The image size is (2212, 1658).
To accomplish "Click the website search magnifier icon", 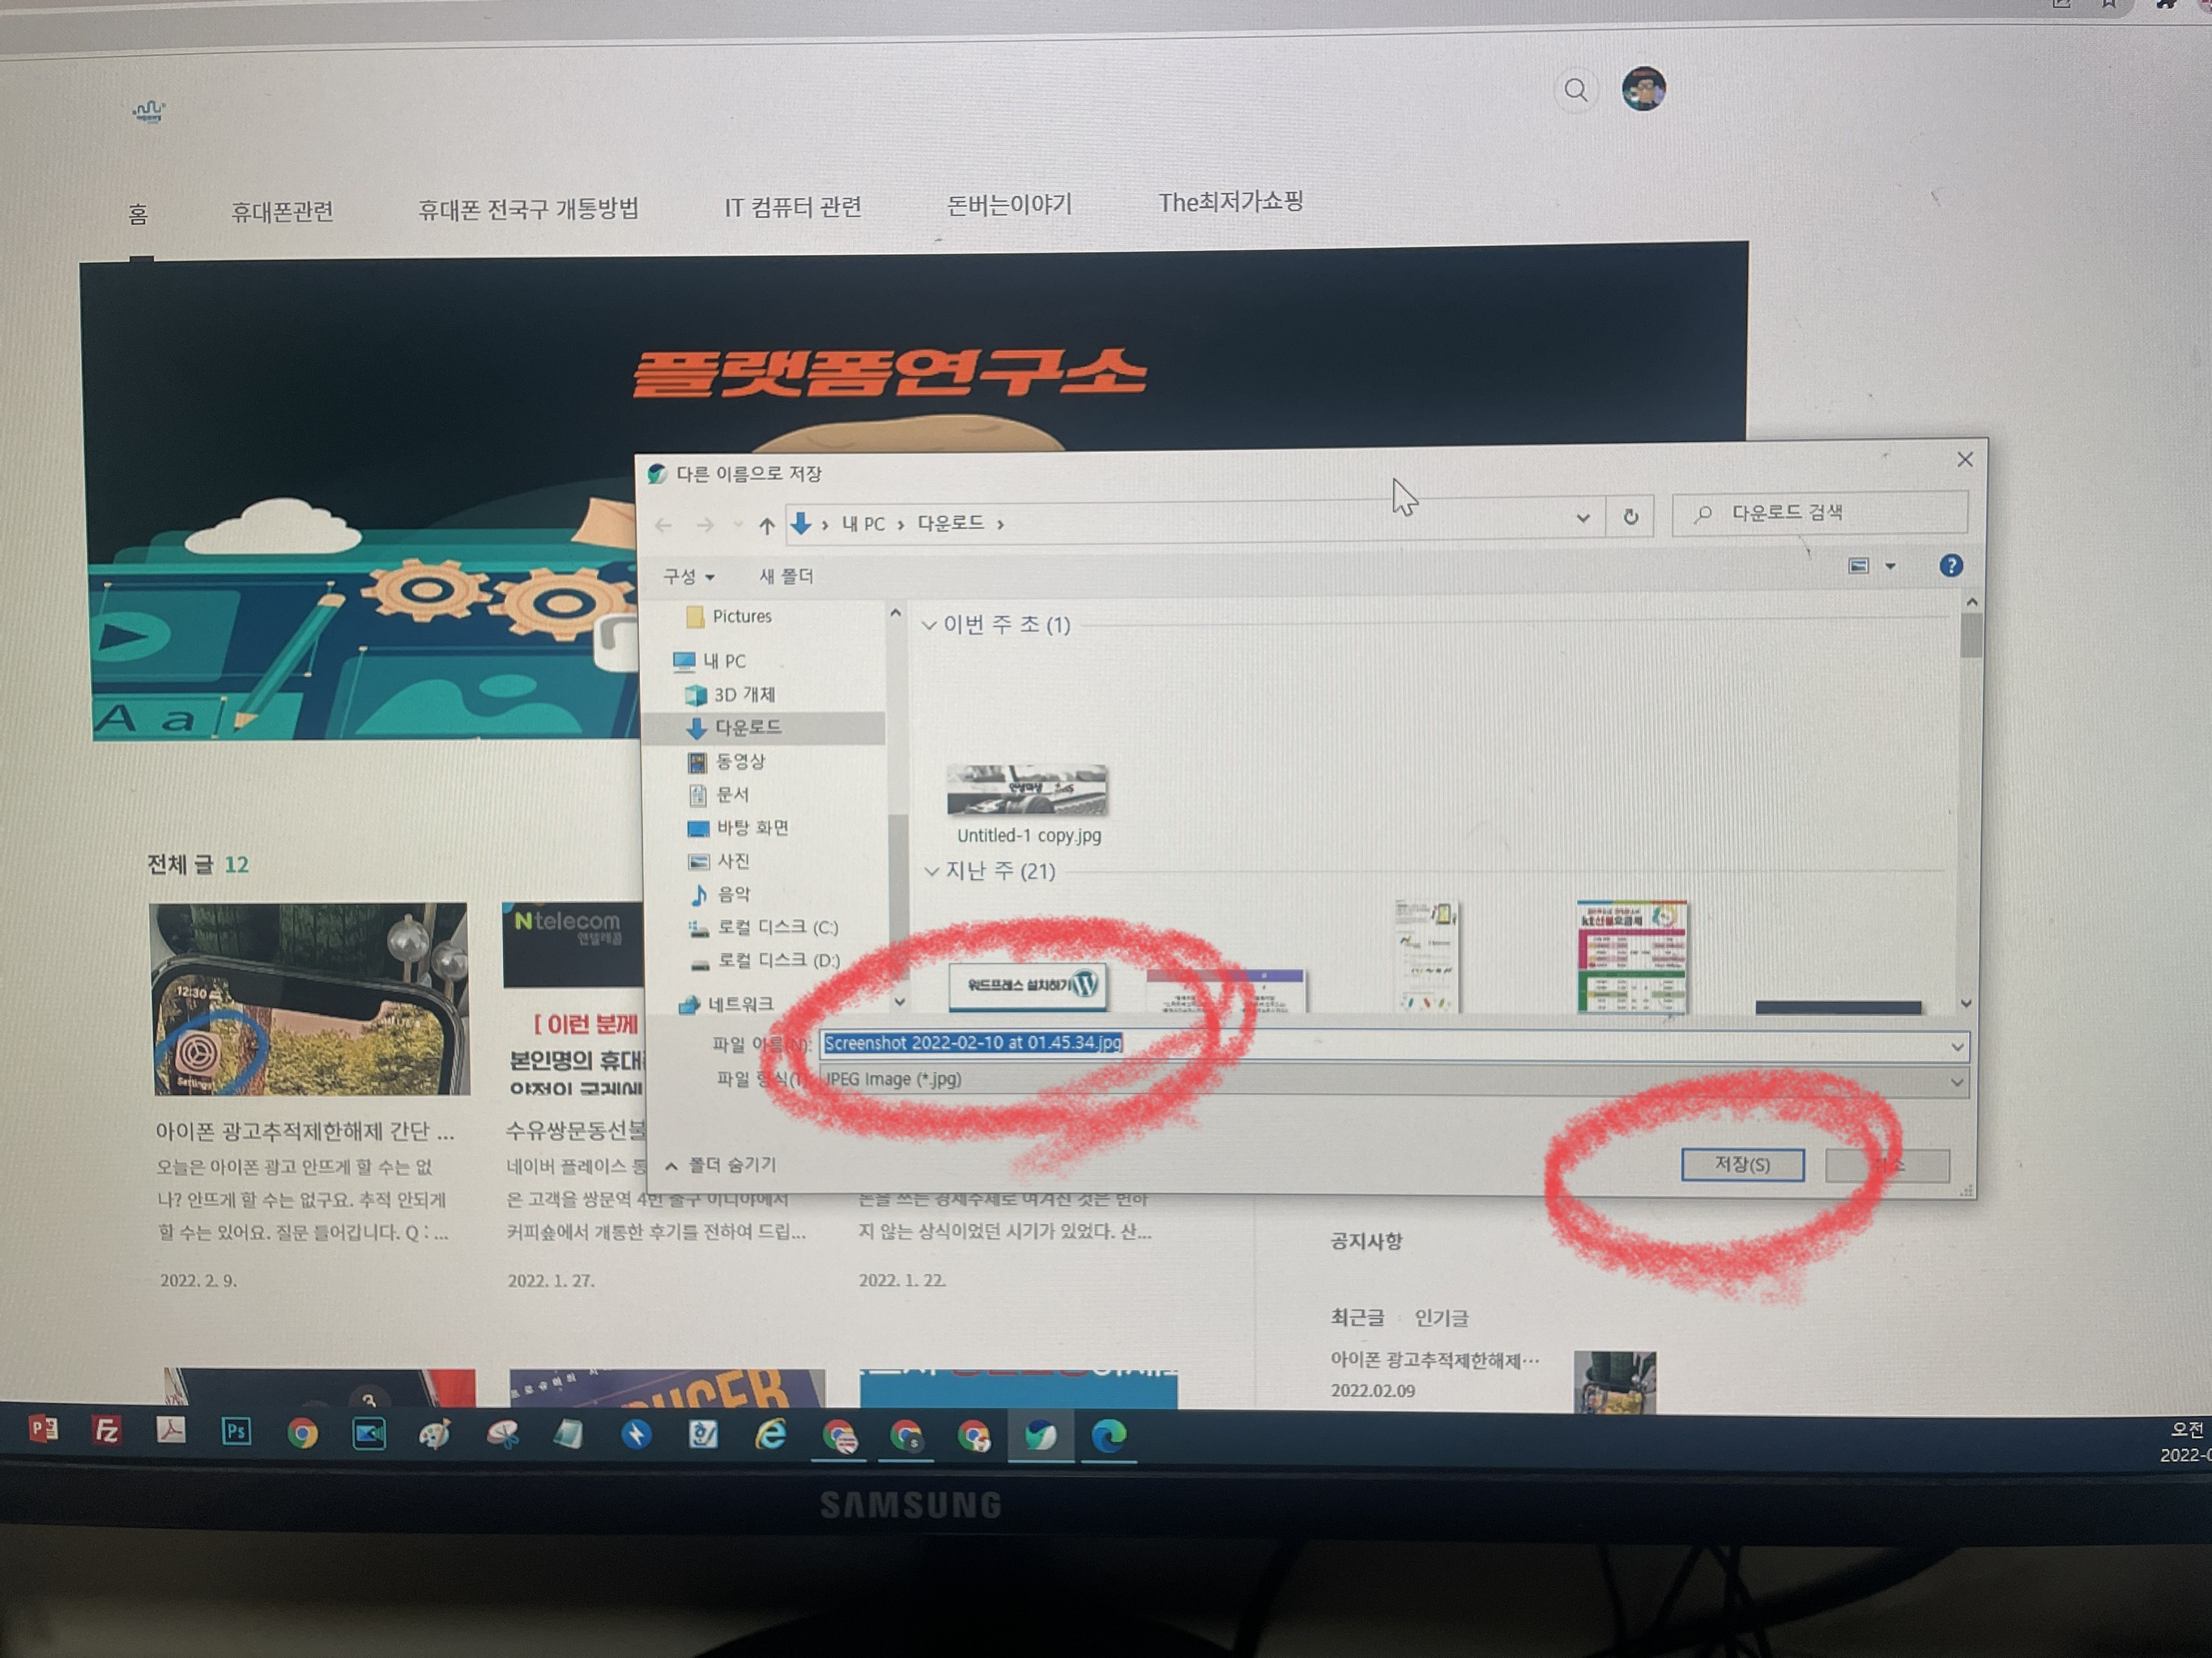I will coord(1575,91).
